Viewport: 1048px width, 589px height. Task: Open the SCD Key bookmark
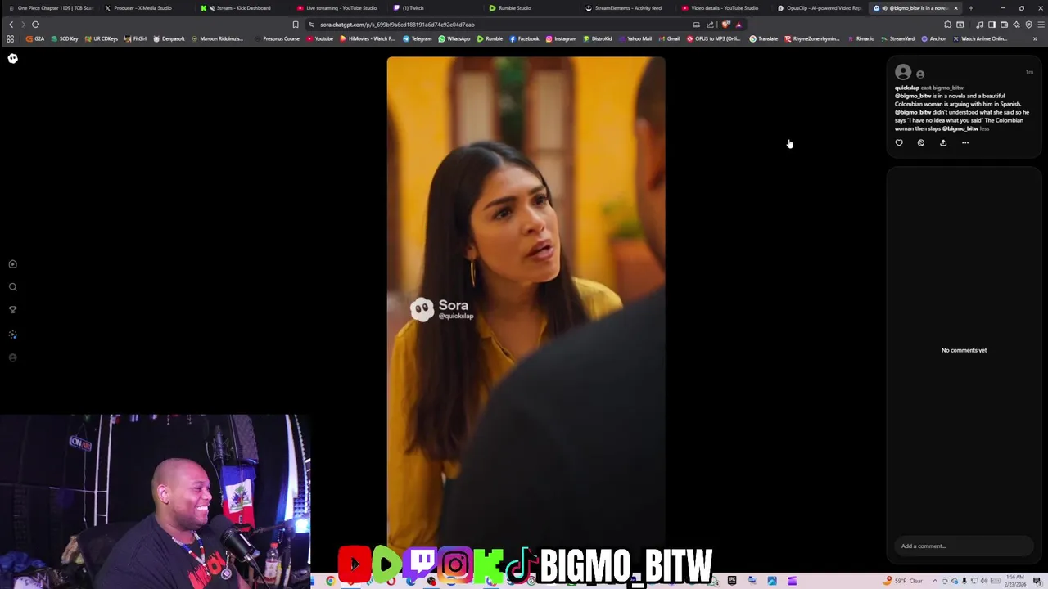[64, 38]
